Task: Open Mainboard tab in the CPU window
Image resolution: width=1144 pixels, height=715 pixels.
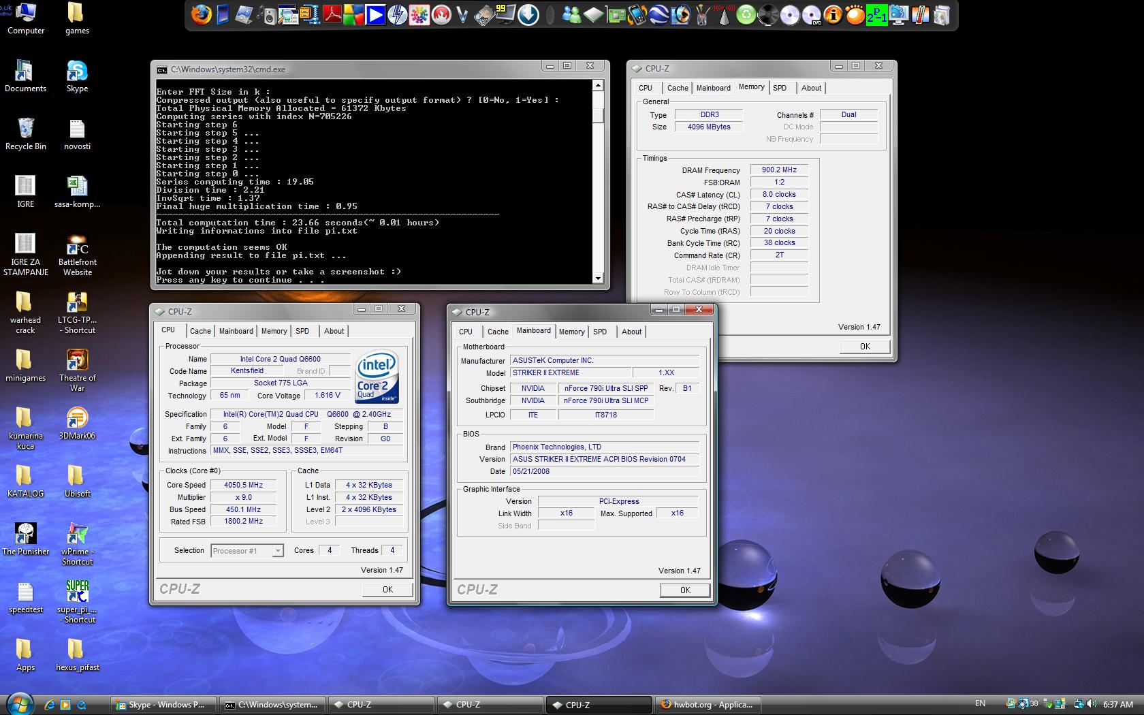Action: [236, 331]
